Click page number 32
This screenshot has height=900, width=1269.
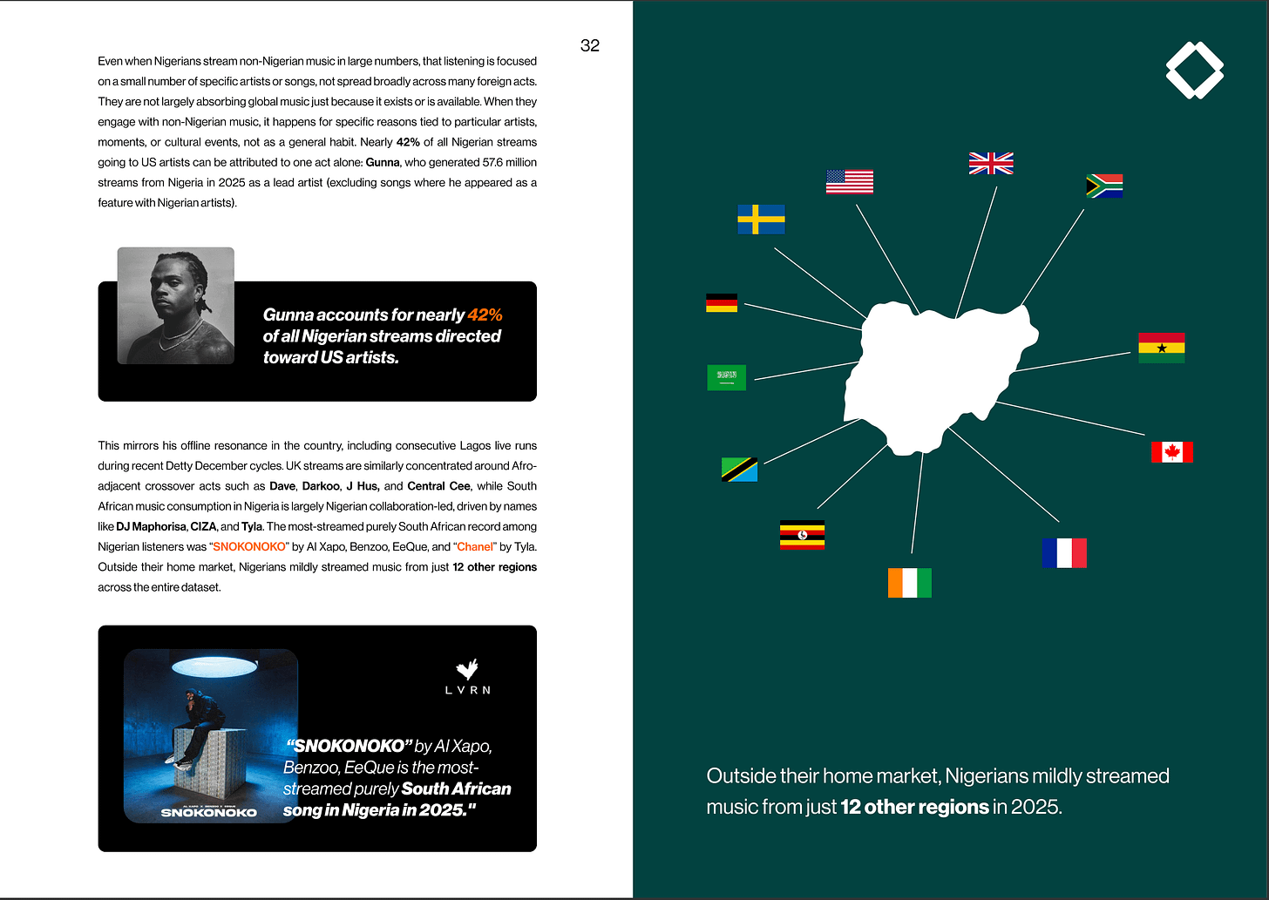pyautogui.click(x=590, y=45)
